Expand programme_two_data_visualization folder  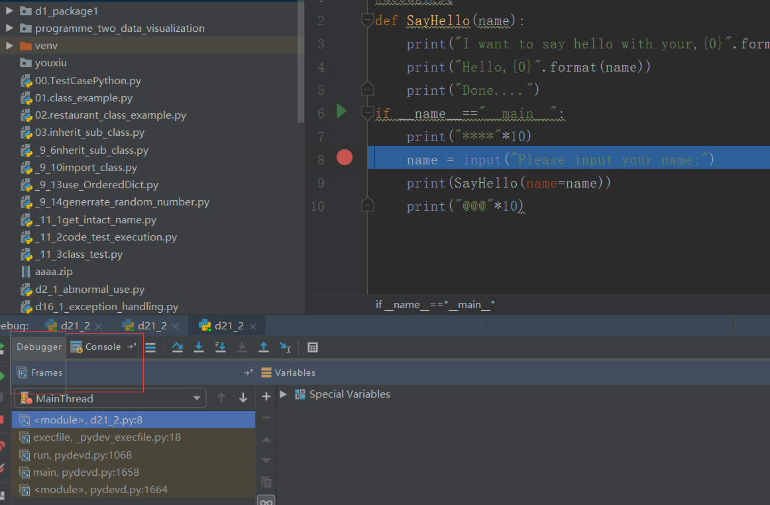9,28
